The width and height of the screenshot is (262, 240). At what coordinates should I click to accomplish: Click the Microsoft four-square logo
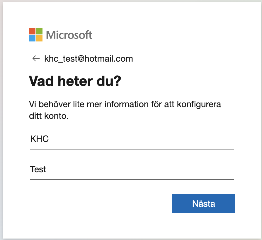pyautogui.click(x=36, y=35)
